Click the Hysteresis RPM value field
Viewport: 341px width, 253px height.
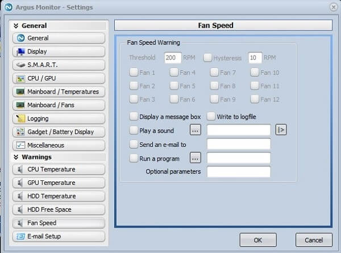[255, 58]
